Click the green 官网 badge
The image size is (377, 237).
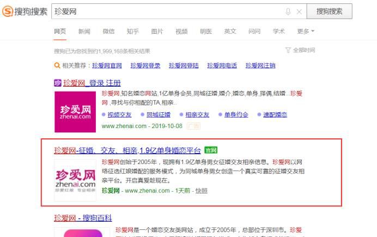[x=211, y=150]
